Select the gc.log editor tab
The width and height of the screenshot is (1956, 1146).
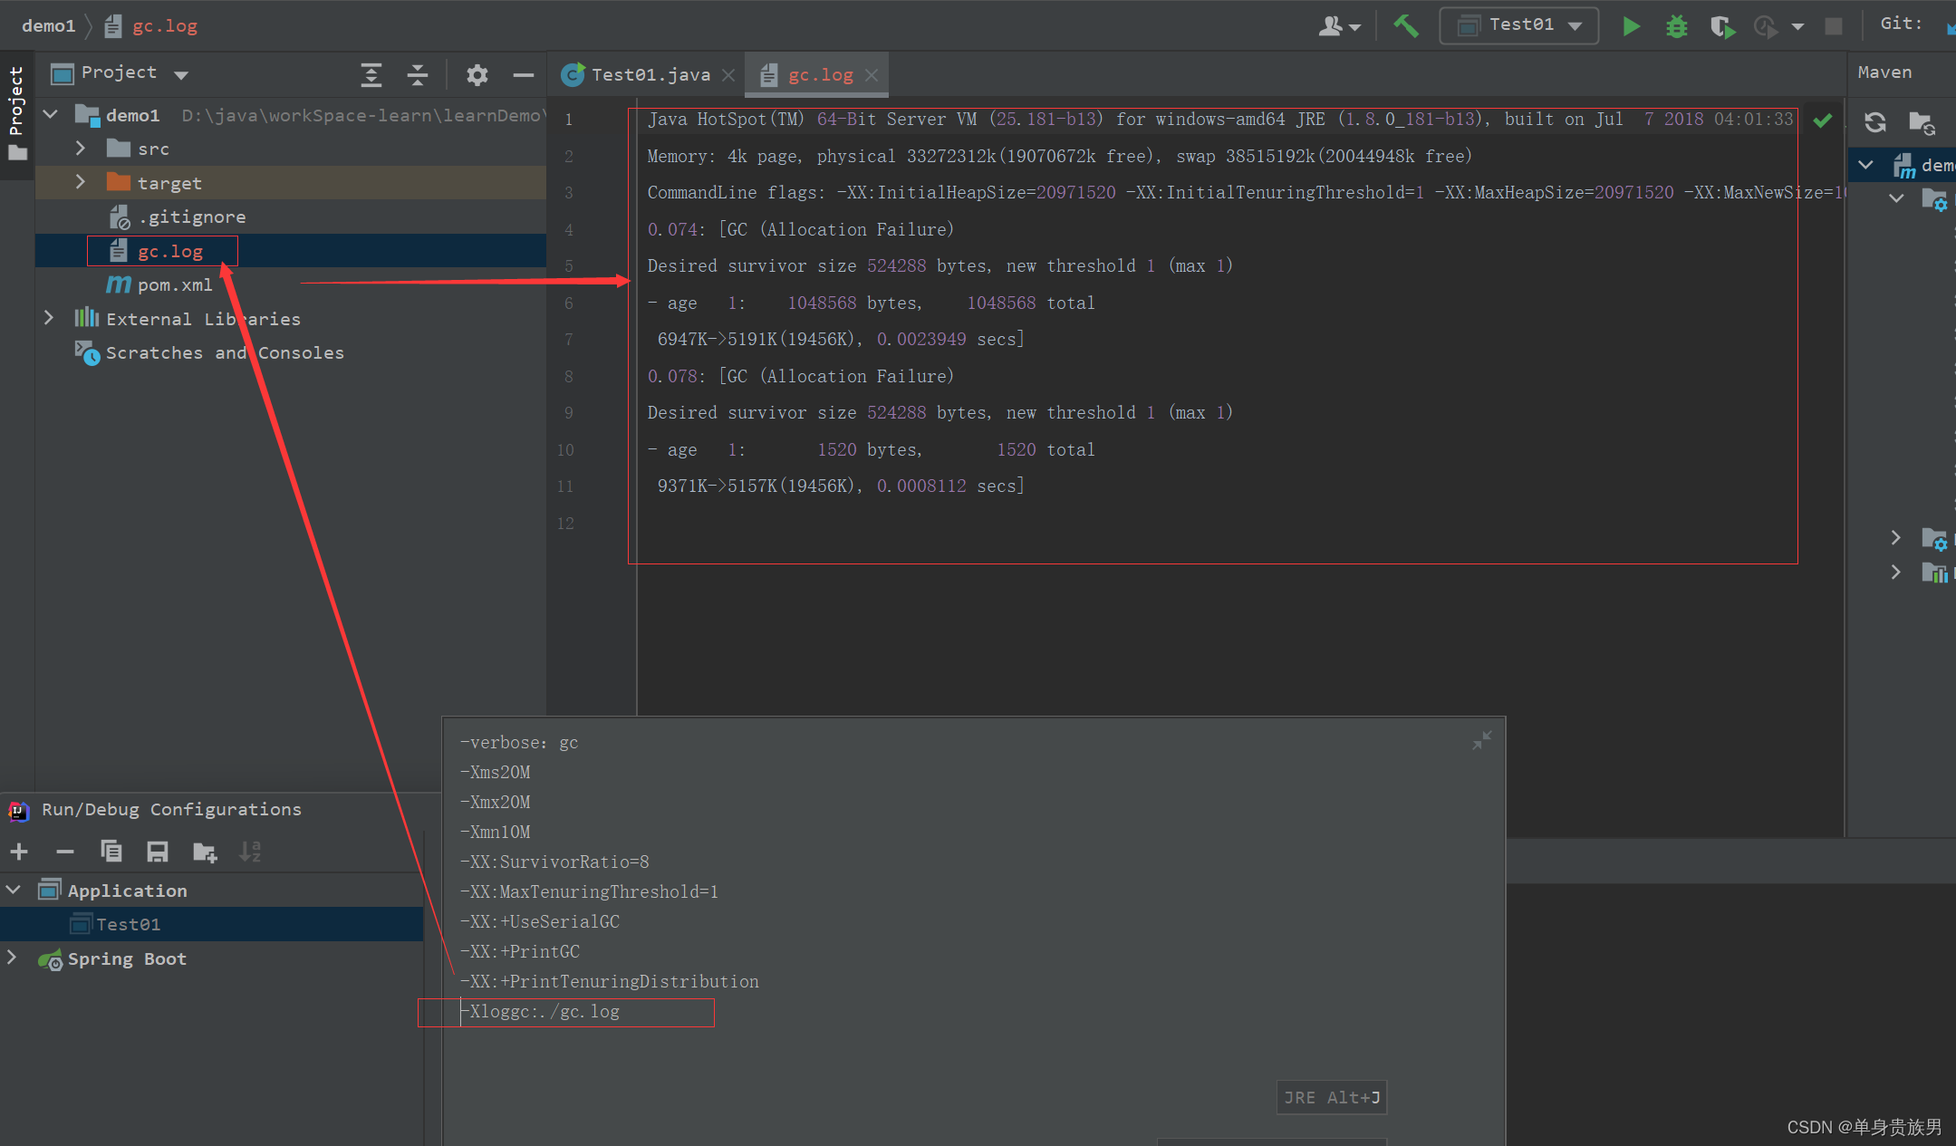click(x=818, y=74)
